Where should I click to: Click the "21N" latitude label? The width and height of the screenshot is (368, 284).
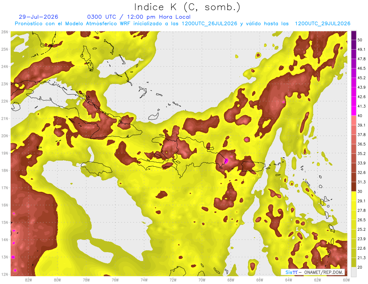pos(5,119)
